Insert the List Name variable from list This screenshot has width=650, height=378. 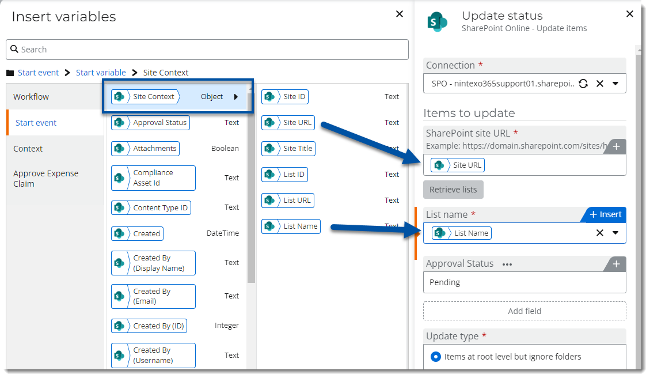(x=291, y=226)
